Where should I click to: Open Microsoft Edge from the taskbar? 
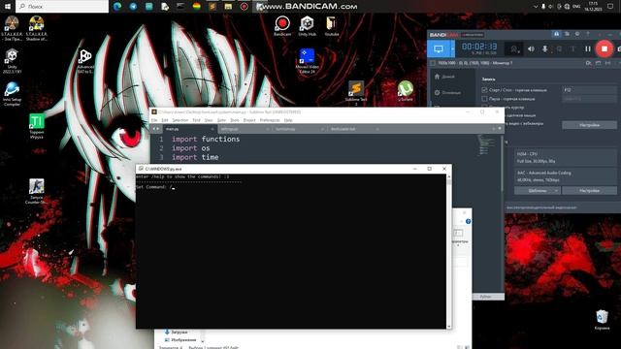[117, 7]
